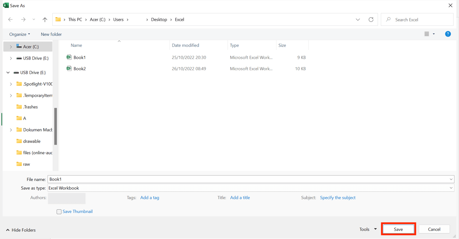The width and height of the screenshot is (459, 239).
Task: Change the view layout icon
Action: [x=427, y=34]
